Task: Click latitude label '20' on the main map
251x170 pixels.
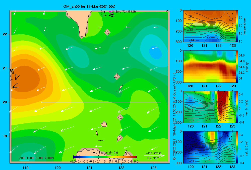Action: point(5,102)
